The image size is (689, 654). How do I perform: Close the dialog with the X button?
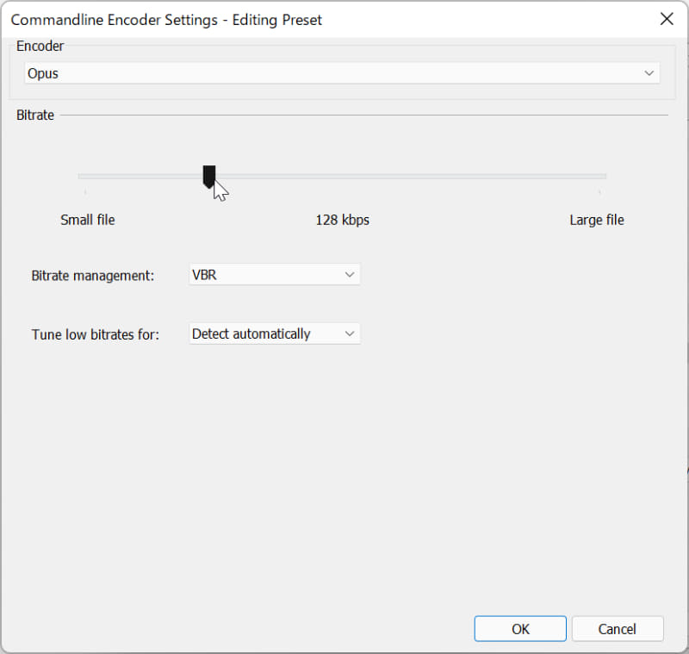pyautogui.click(x=667, y=18)
